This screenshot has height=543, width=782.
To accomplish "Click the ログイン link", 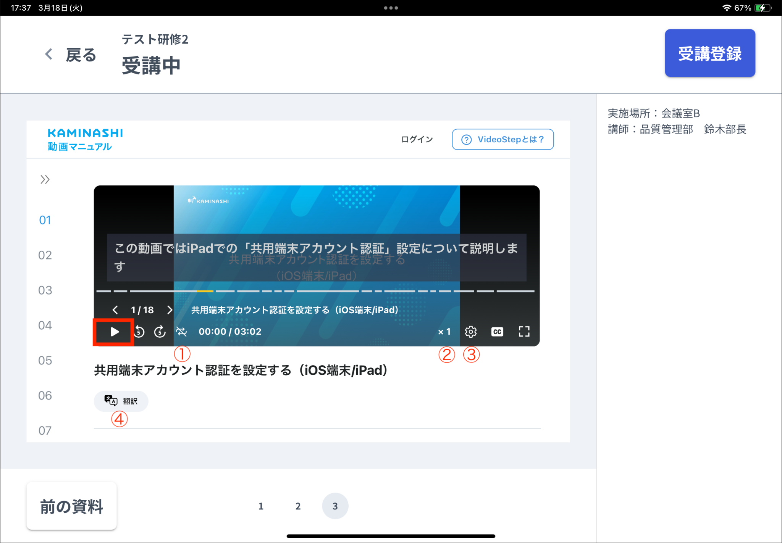I will tap(417, 139).
